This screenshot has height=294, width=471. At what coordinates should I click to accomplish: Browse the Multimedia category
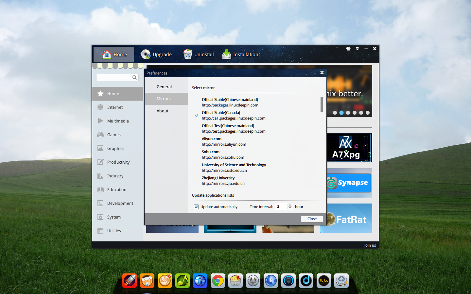coord(118,121)
